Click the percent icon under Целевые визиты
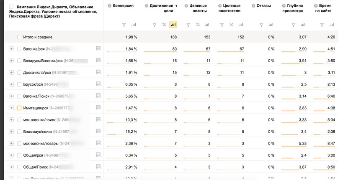The height and width of the screenshot is (180, 338). [x=198, y=25]
